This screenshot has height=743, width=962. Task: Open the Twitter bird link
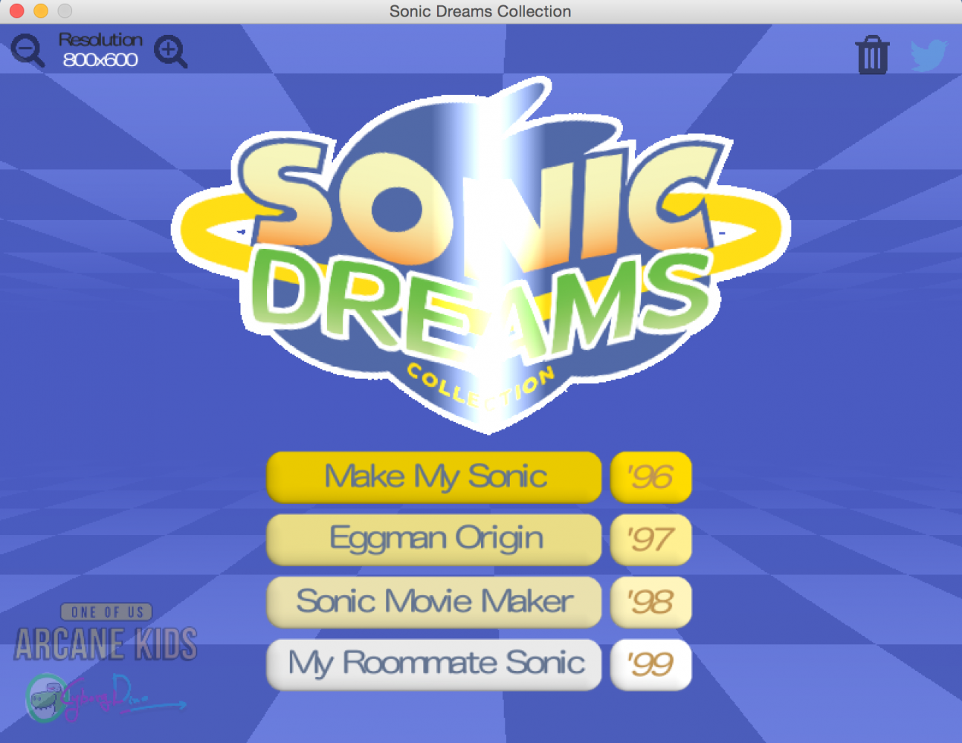(929, 55)
